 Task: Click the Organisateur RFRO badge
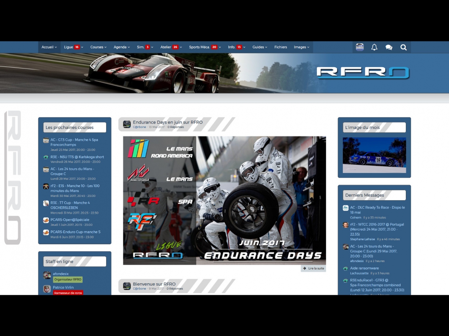tap(68, 280)
